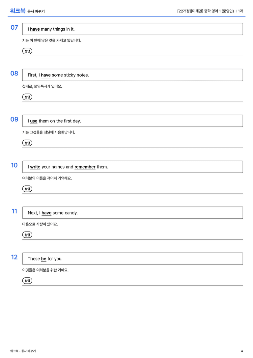Screen dimensions: 253x358
Task: Click the 정답 badge under question 12
Action: click(x=27, y=281)
